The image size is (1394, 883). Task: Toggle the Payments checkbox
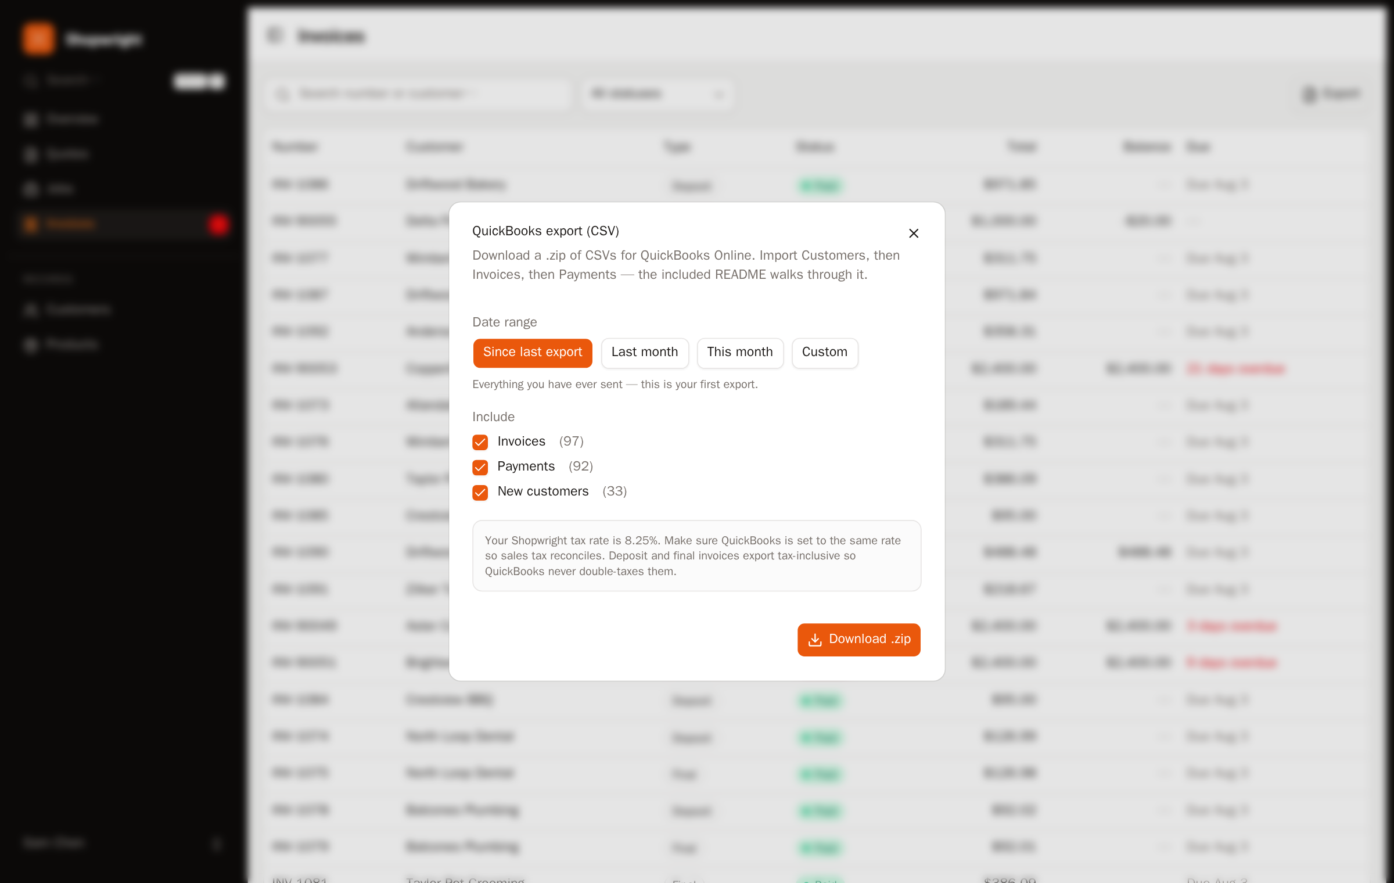[x=480, y=467]
